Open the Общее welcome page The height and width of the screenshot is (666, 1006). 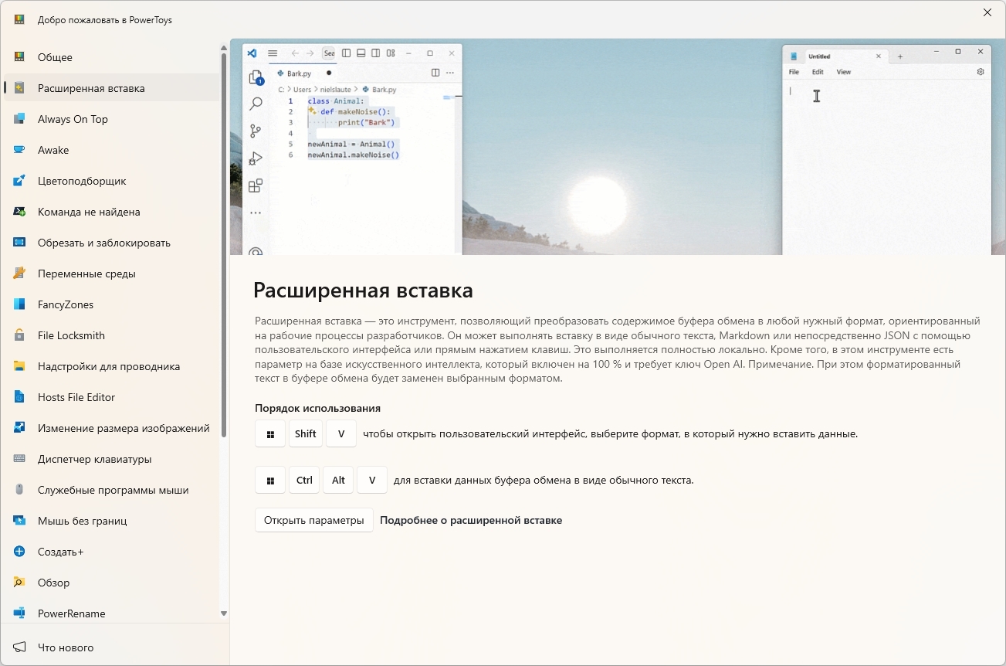[x=112, y=57]
